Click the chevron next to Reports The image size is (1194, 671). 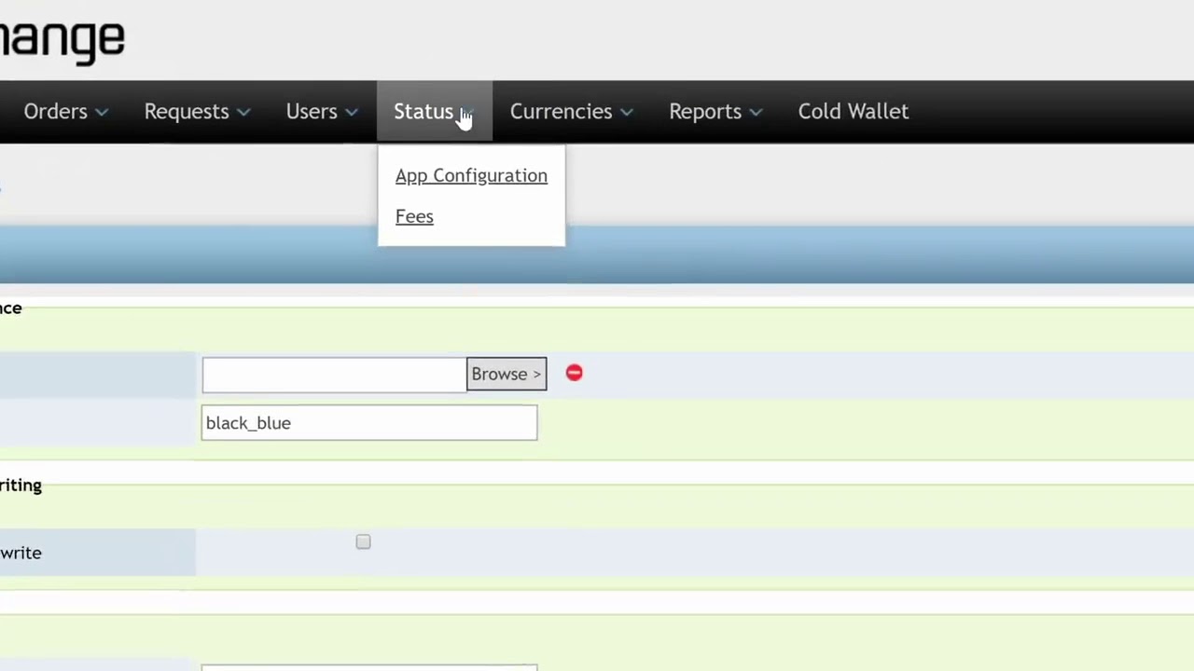tap(756, 113)
